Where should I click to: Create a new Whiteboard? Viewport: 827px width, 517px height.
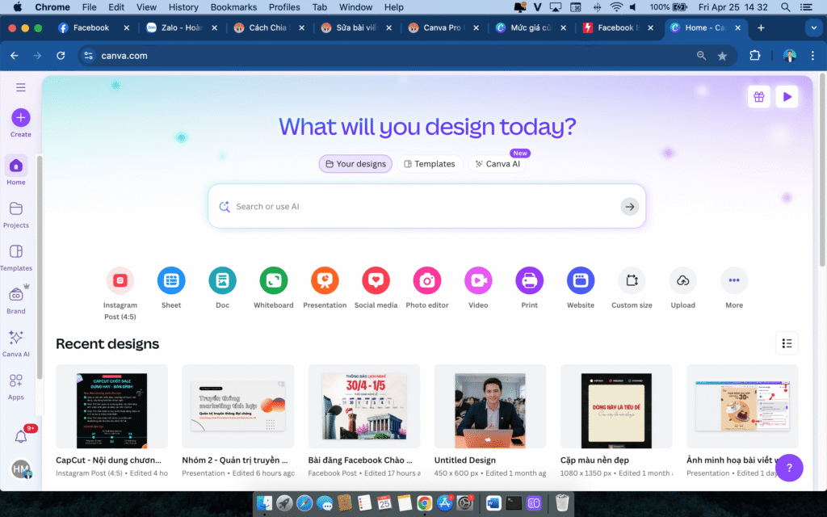pyautogui.click(x=273, y=280)
